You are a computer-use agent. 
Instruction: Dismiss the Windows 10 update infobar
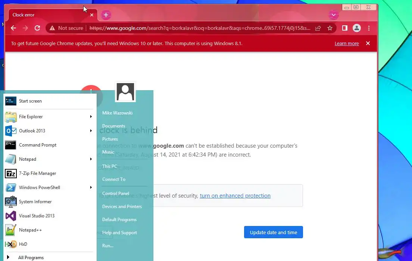pyautogui.click(x=368, y=43)
